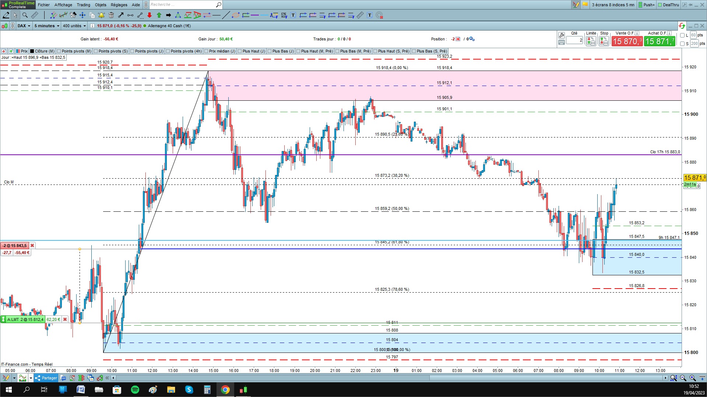Enable the S stop points checkbox

pyautogui.click(x=682, y=44)
